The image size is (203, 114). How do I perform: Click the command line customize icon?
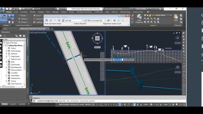[31, 101]
